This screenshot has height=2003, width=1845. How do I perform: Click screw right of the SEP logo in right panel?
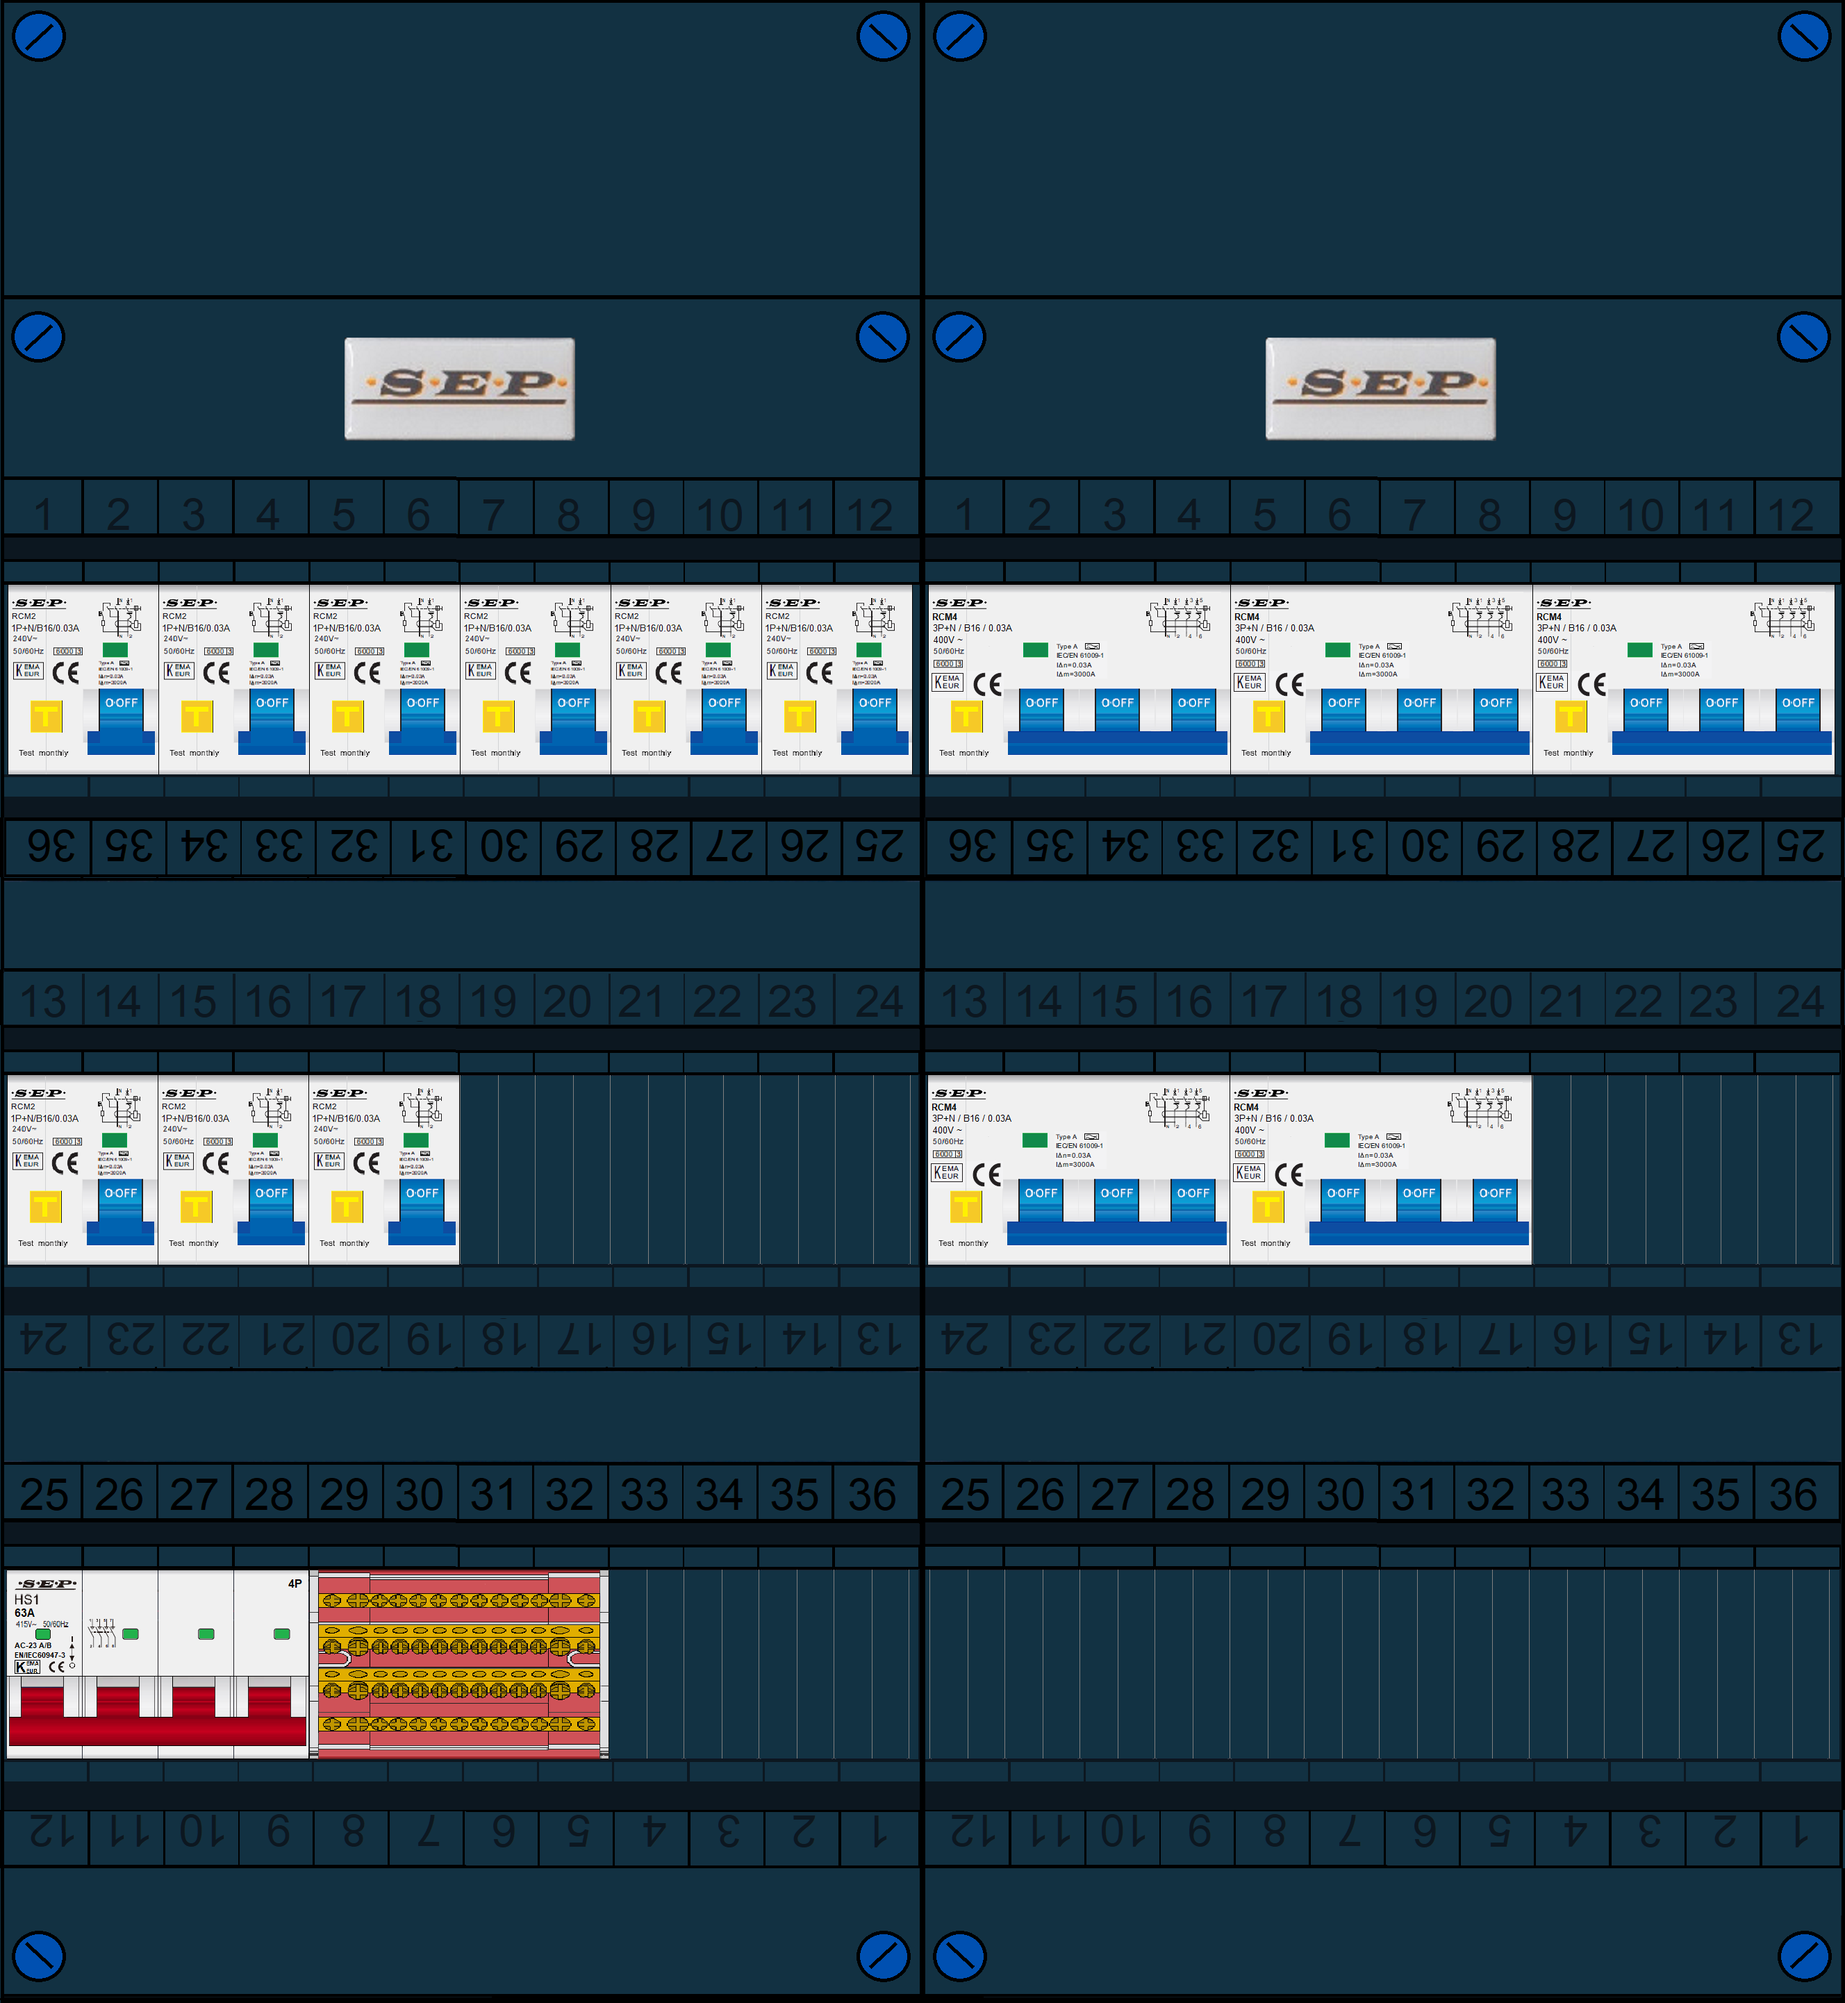pos(1804,338)
